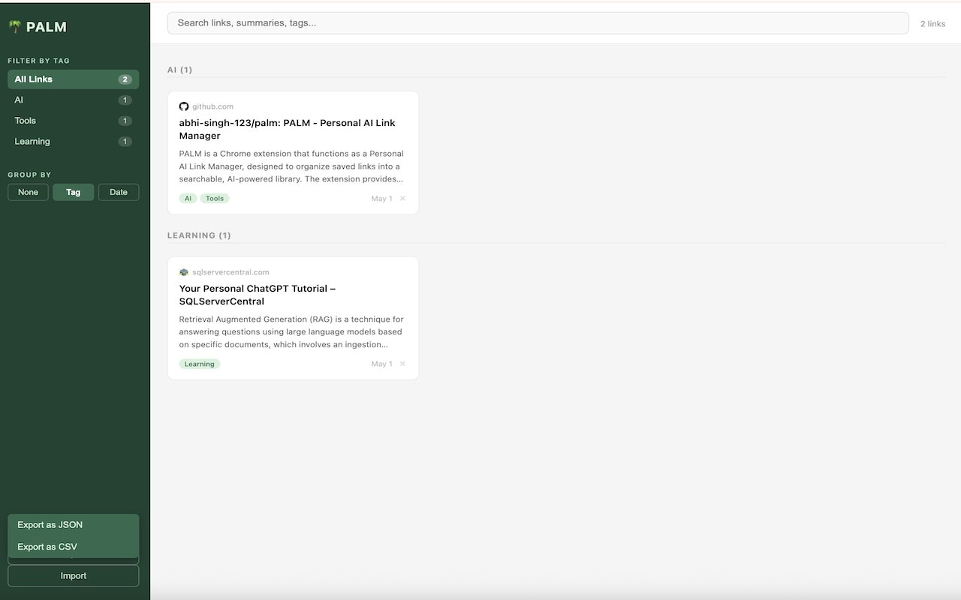The width and height of the screenshot is (961, 600).
Task: Select All Links filter in sidebar
Action: pos(73,79)
